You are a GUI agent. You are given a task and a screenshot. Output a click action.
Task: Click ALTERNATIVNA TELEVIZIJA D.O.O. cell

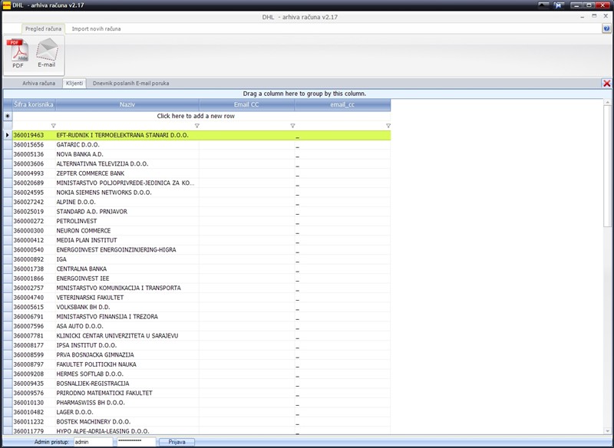click(127, 164)
